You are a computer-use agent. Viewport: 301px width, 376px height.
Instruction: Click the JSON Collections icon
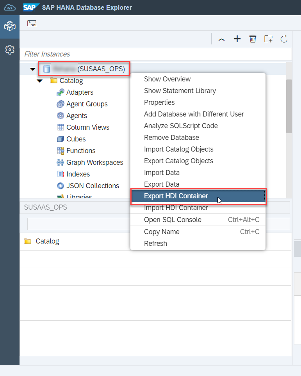61,186
